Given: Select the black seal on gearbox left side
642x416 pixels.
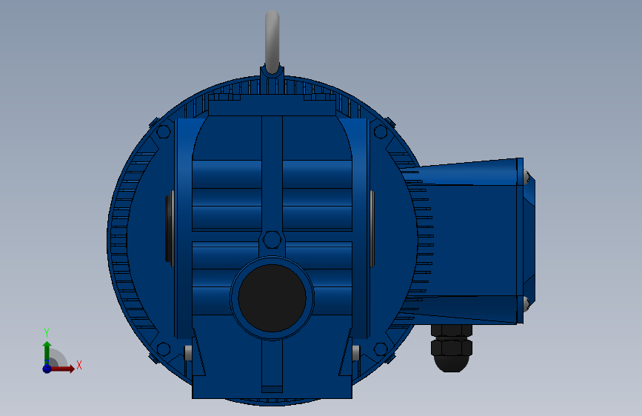Looking at the screenshot, I should [167, 229].
